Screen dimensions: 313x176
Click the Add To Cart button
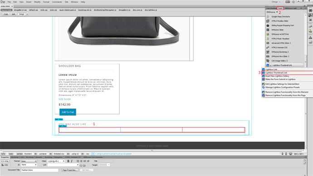68,112
